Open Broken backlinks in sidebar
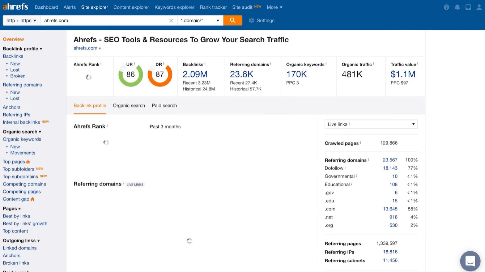The width and height of the screenshot is (485, 272). point(18,76)
